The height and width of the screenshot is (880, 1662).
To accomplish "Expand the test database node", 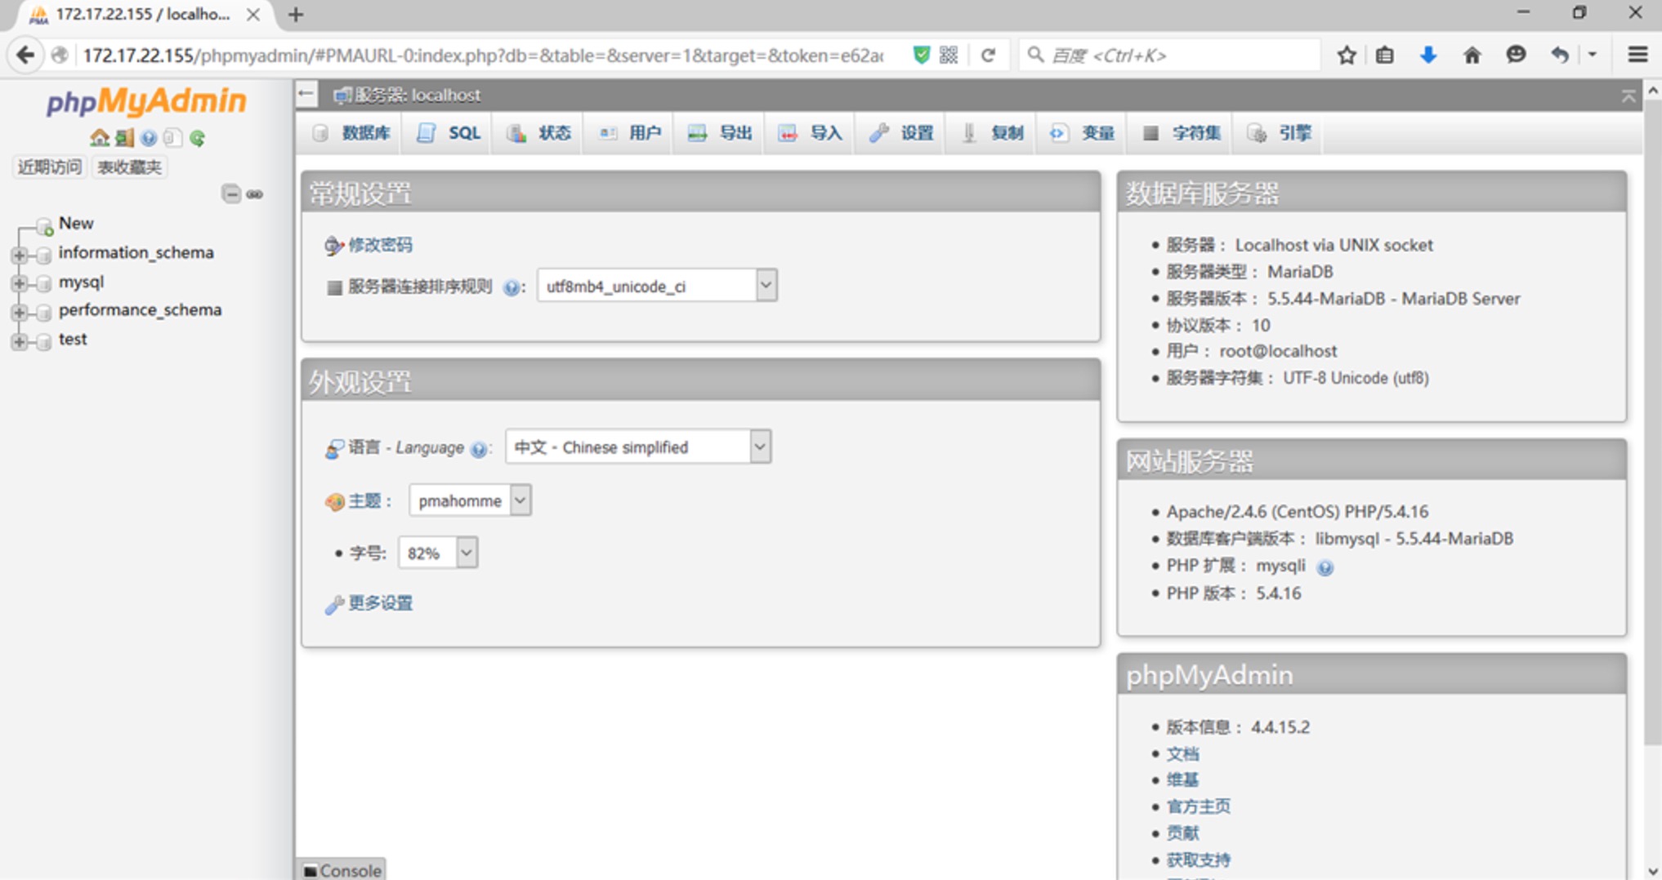I will click(19, 341).
